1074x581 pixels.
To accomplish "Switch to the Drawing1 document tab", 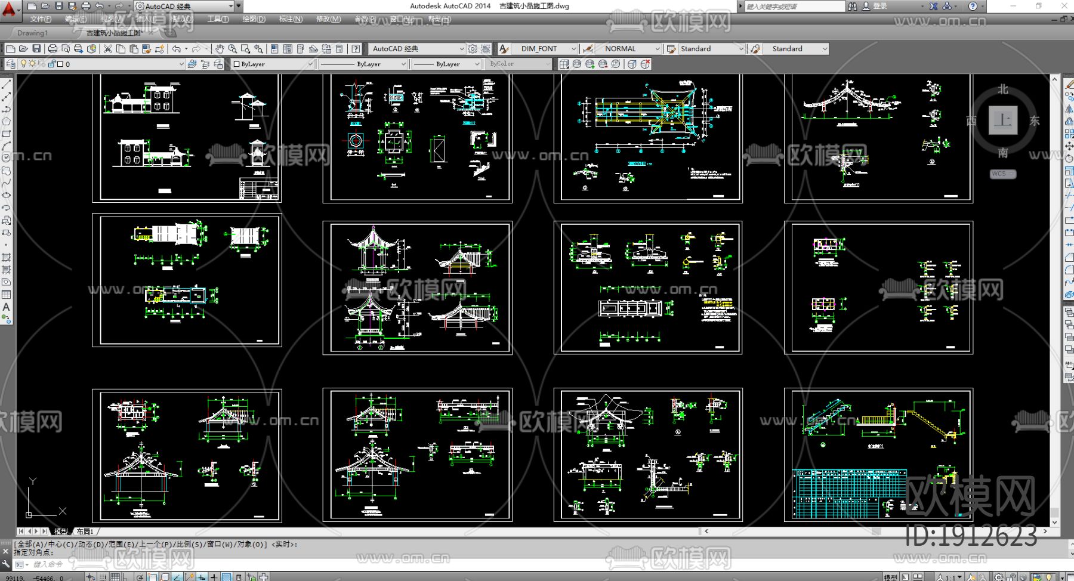I will 32,33.
